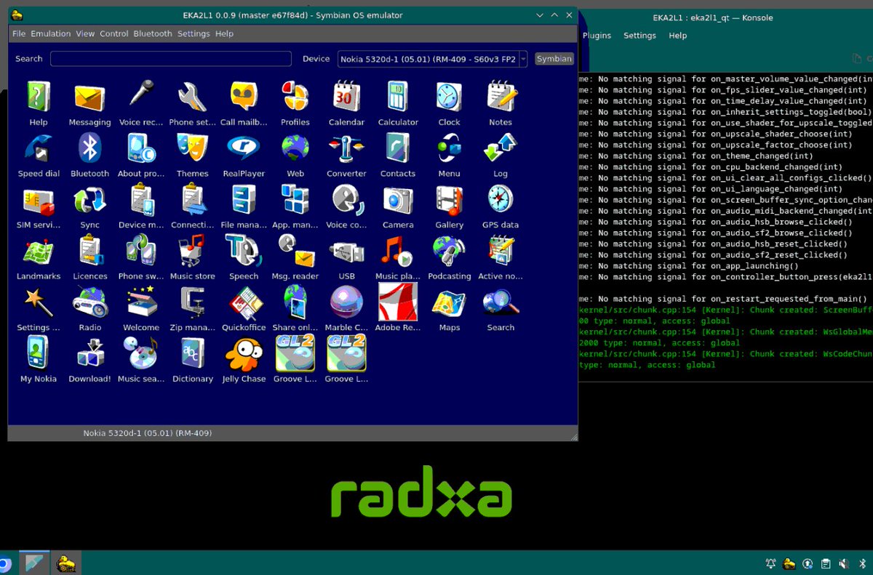Launch the Themes app
The width and height of the screenshot is (873, 575).
point(193,148)
